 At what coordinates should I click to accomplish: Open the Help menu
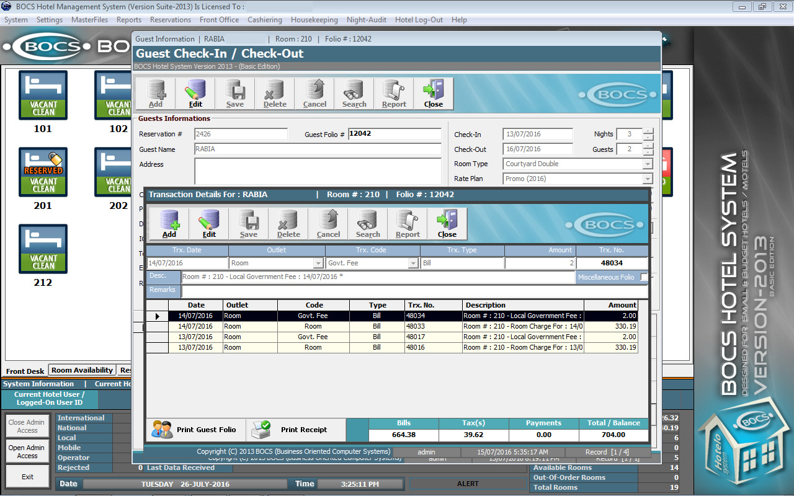[460, 20]
